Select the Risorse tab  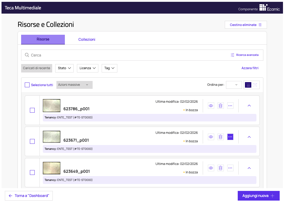click(43, 40)
